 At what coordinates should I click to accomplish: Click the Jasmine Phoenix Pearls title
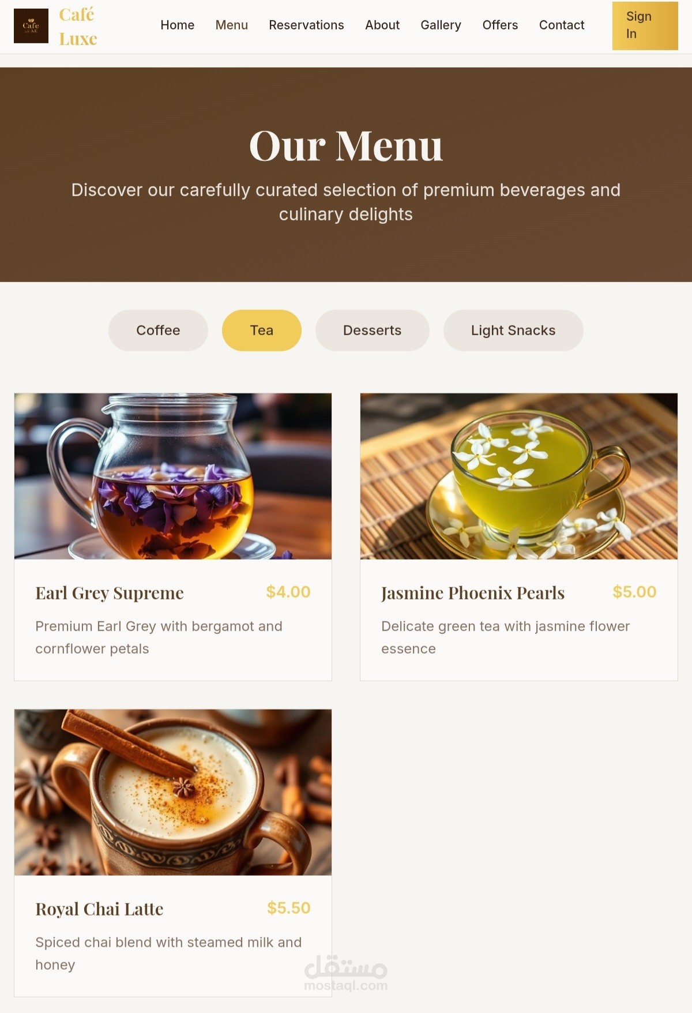473,593
